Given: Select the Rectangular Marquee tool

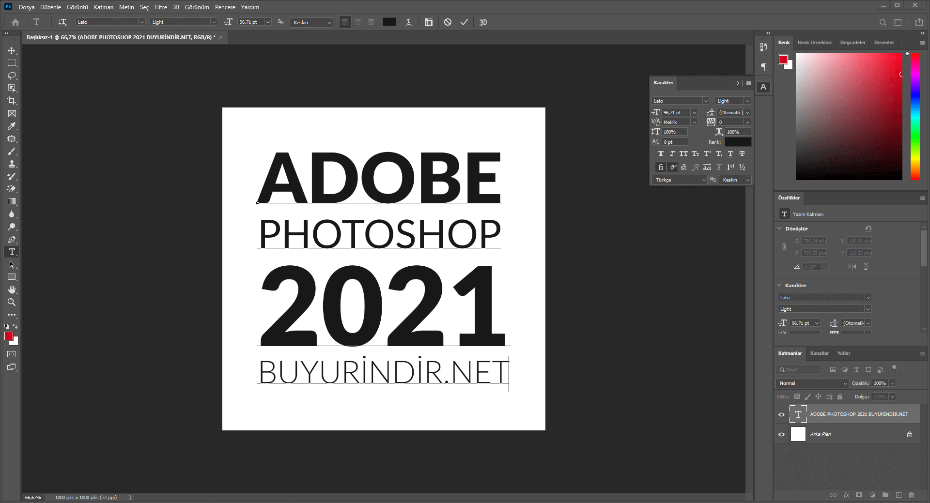Looking at the screenshot, I should 12,63.
